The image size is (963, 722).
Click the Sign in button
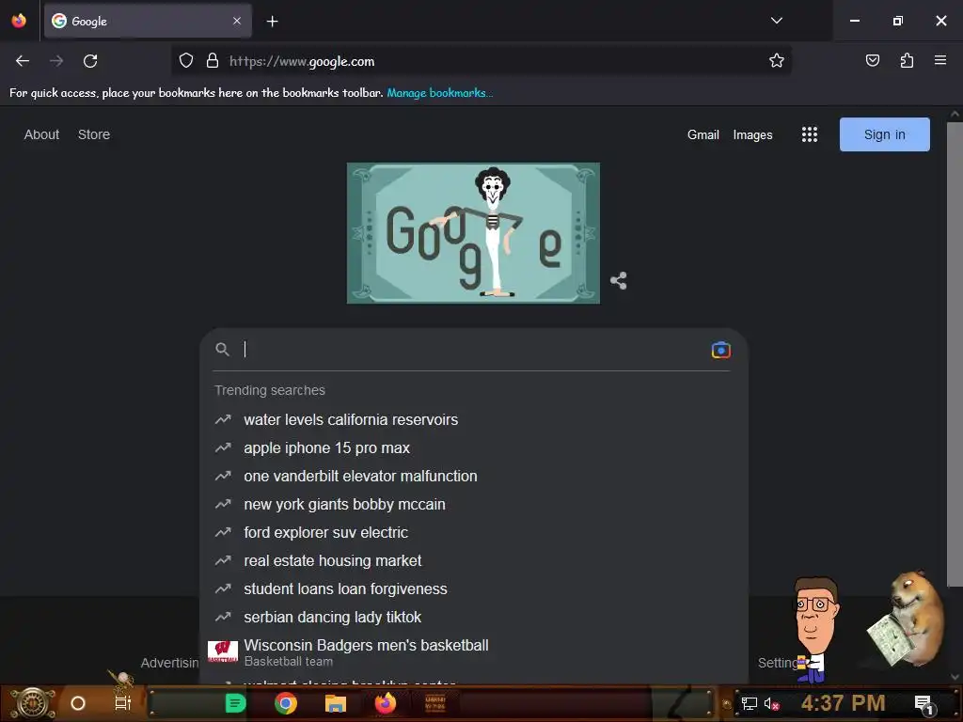point(884,134)
